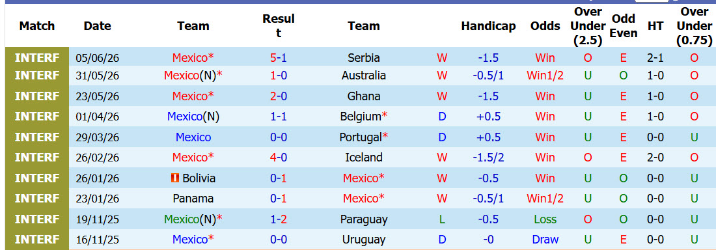Click the Odds column header
Viewport: 716px width, 250px height.
point(545,26)
